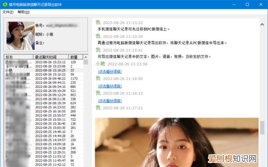Play the voice message sent at 11:14:12

[x=110, y=101]
